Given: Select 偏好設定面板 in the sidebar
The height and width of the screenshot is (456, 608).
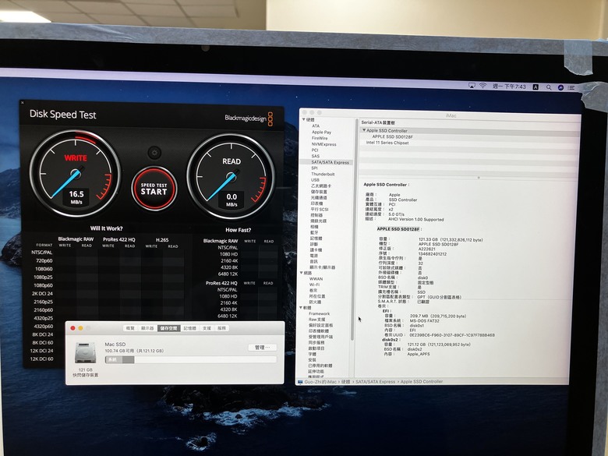Looking at the screenshot, I should pyautogui.click(x=320, y=325).
